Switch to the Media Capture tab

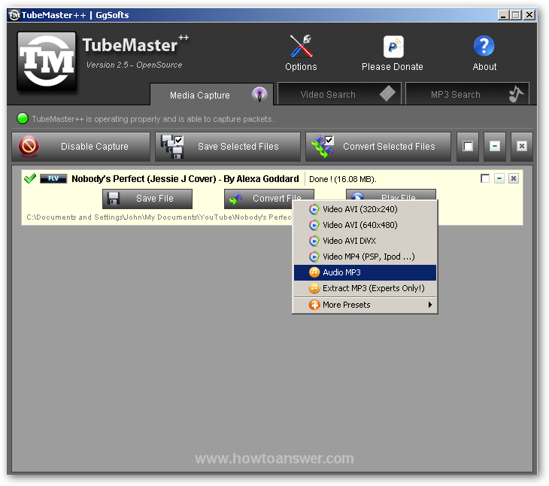coord(211,95)
